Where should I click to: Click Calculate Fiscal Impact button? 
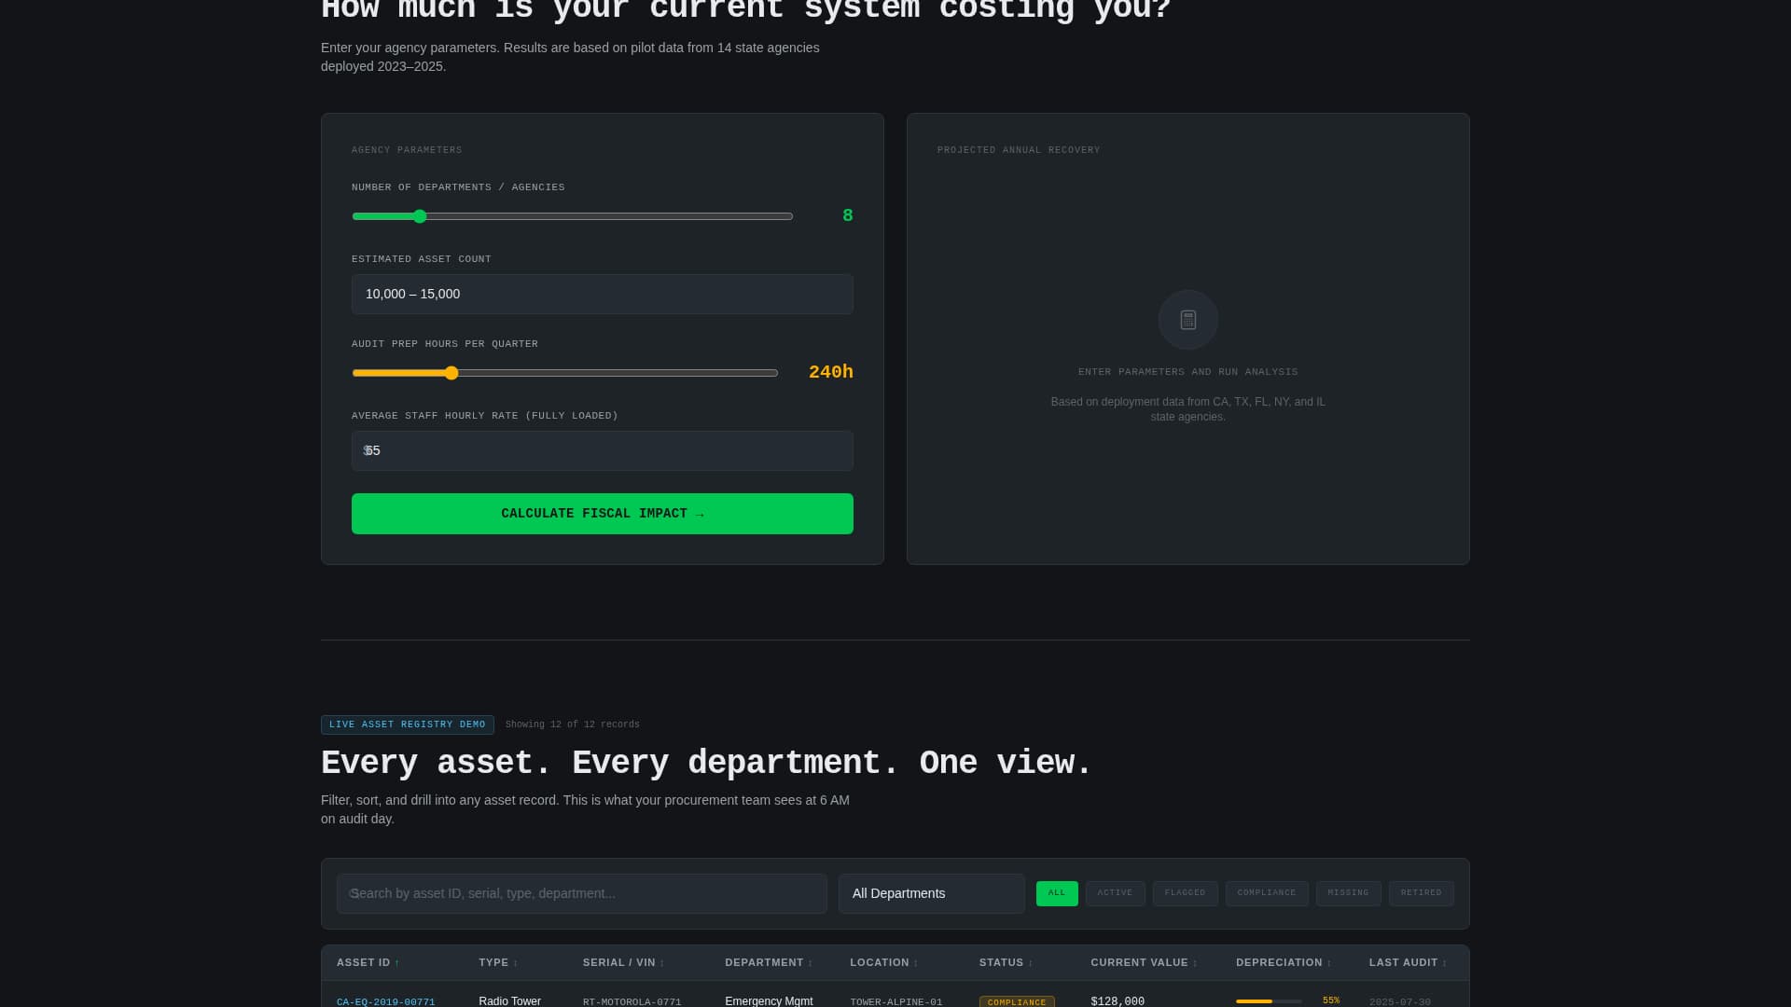603,514
